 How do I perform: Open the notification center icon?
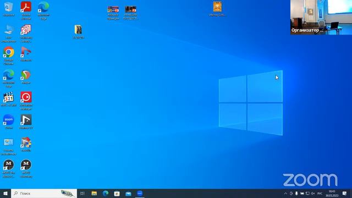coord(345,193)
